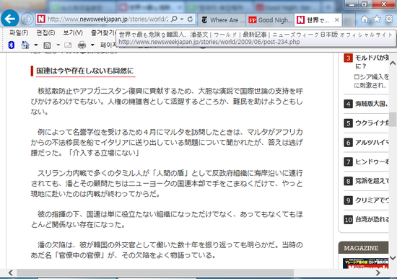Click paragraph starting 核拡散防止やアフガニスタン復興
The height and width of the screenshot is (279, 397).
(x=167, y=101)
